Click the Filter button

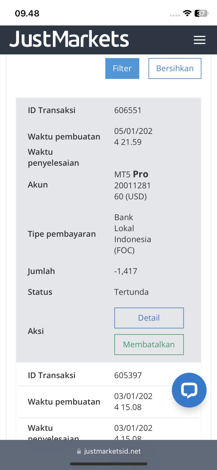(x=122, y=68)
